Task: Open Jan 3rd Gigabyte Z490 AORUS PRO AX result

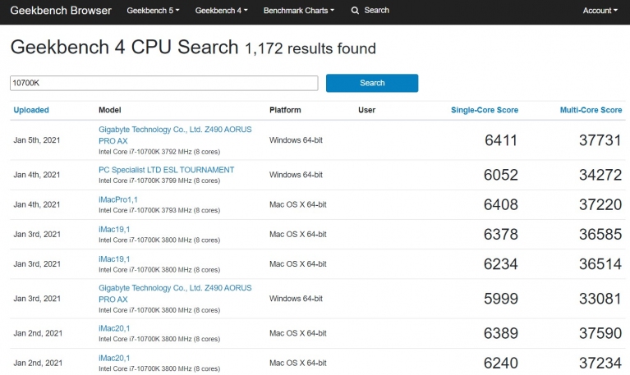Action: pyautogui.click(x=175, y=294)
